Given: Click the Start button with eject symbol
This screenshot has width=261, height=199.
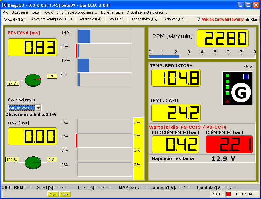Looking at the screenshot, I should pyautogui.click(x=252, y=20).
